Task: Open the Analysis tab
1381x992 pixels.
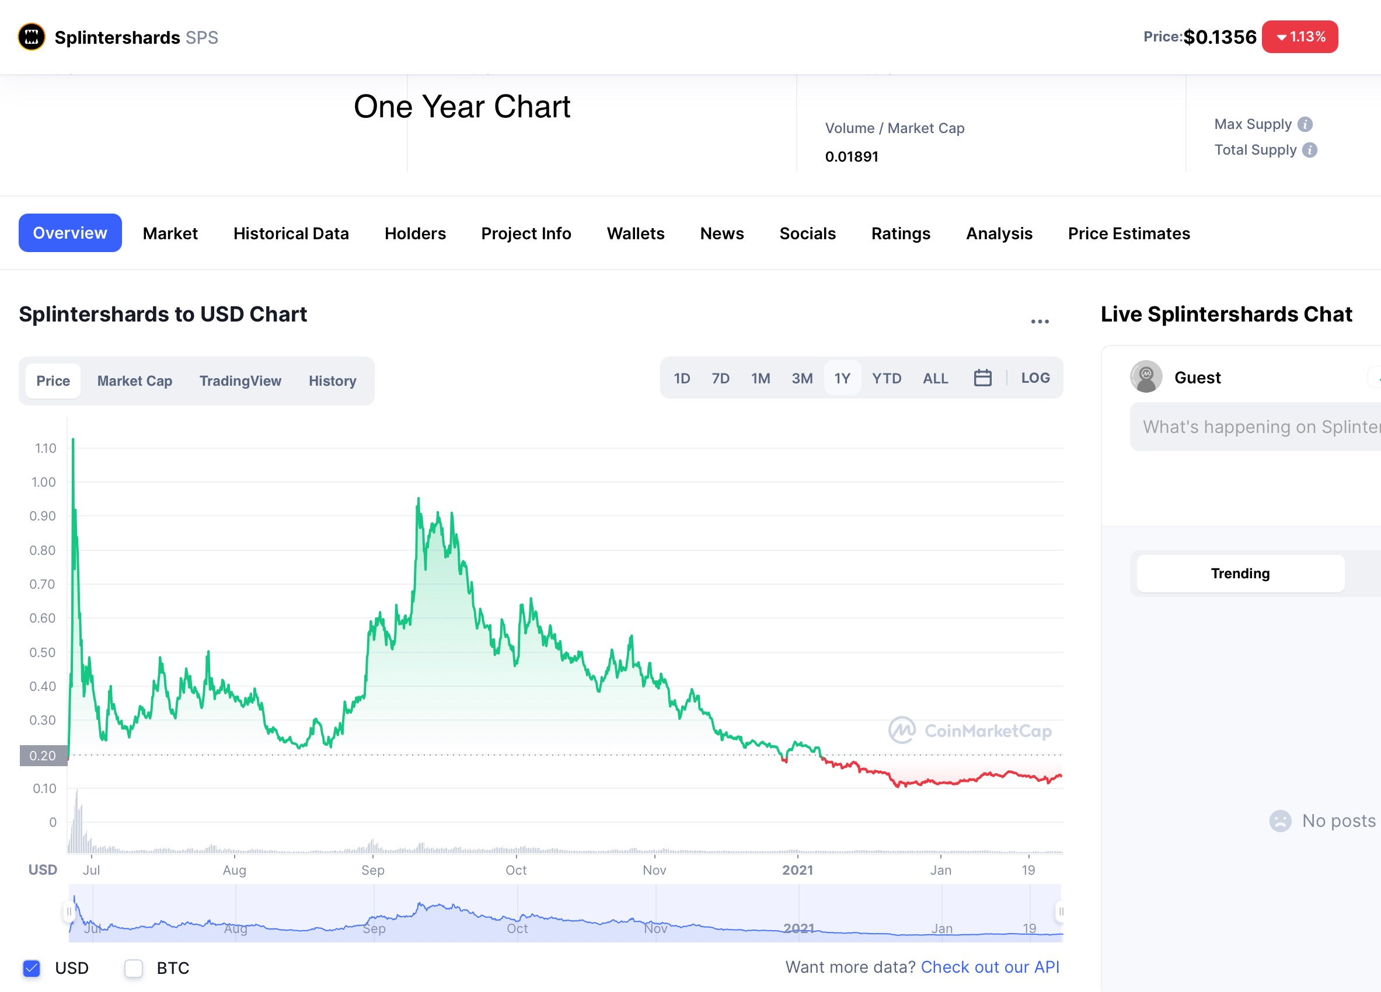Action: 999,233
